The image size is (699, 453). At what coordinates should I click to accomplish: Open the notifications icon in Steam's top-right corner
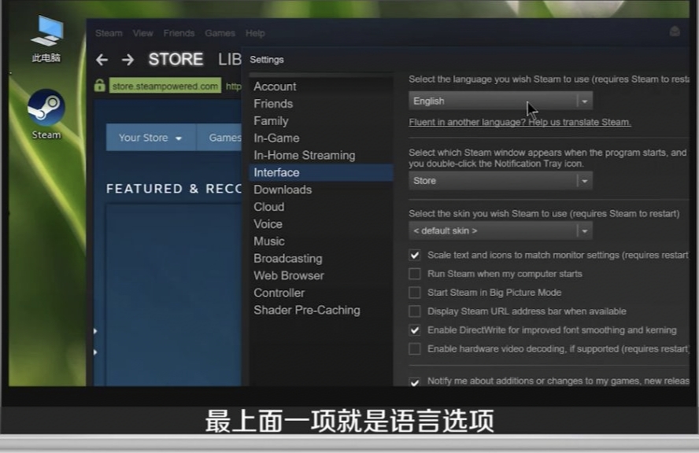[x=675, y=31]
